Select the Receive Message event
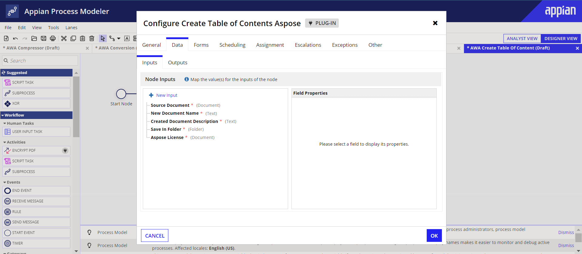Viewport: 582px width, 254px height. pyautogui.click(x=36, y=201)
